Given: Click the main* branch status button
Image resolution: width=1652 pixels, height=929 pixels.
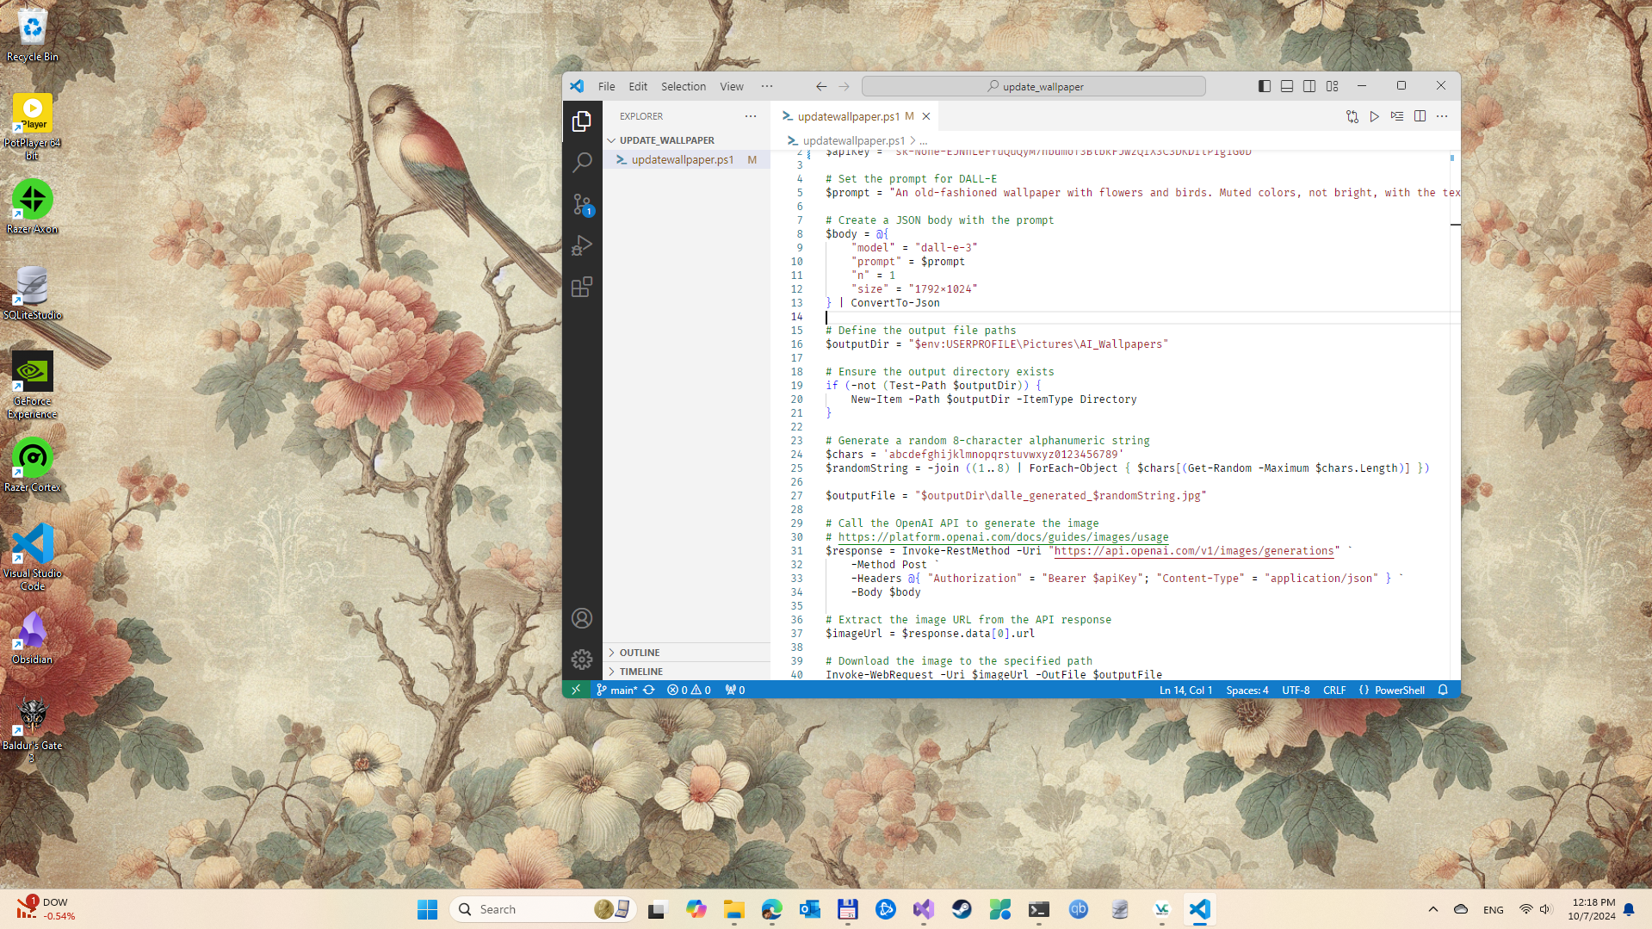Looking at the screenshot, I should click(x=616, y=690).
